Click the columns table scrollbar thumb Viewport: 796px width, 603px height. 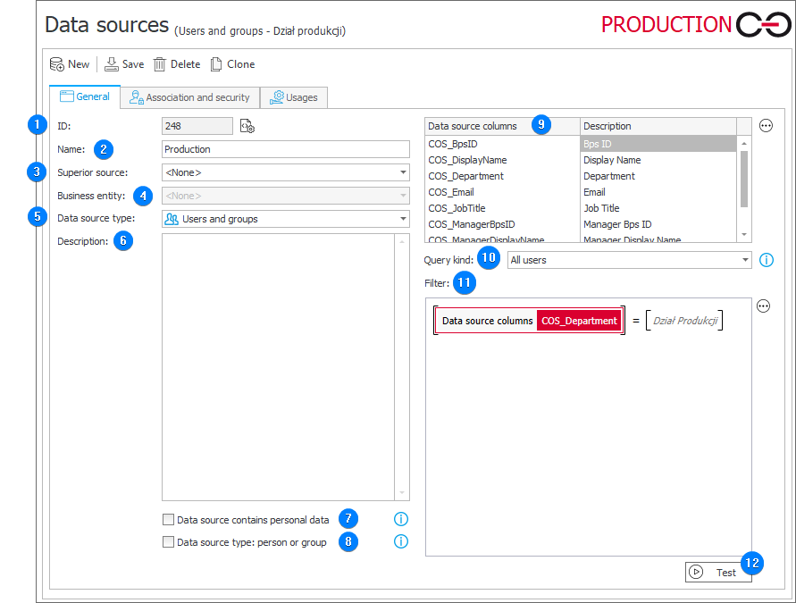coord(744,180)
